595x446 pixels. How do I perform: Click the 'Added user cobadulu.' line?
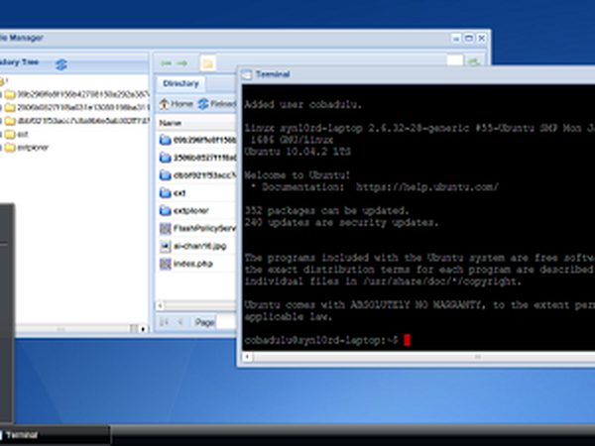[302, 105]
